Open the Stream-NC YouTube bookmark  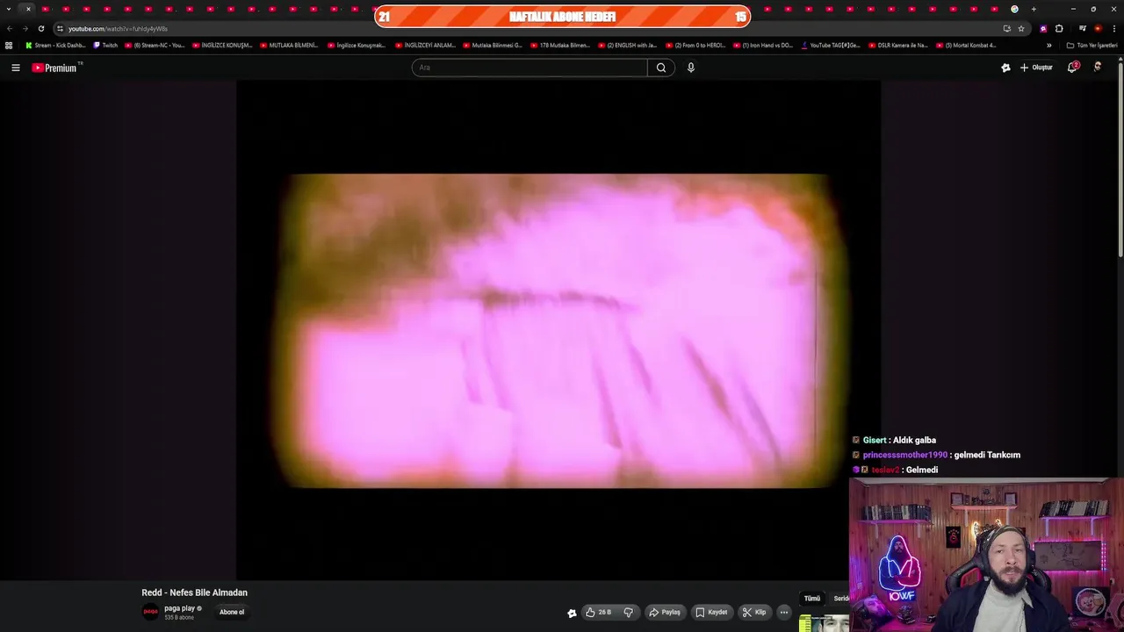pyautogui.click(x=155, y=45)
